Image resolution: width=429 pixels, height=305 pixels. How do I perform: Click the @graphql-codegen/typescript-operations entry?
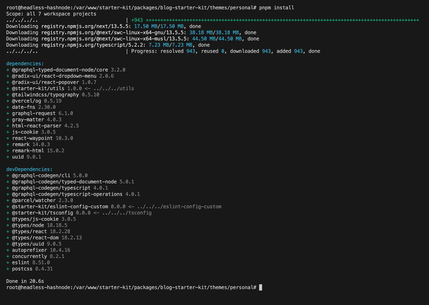[x=76, y=194]
